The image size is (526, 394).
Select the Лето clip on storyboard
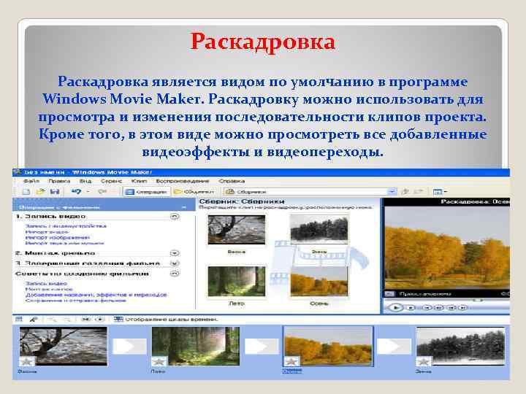(x=196, y=346)
